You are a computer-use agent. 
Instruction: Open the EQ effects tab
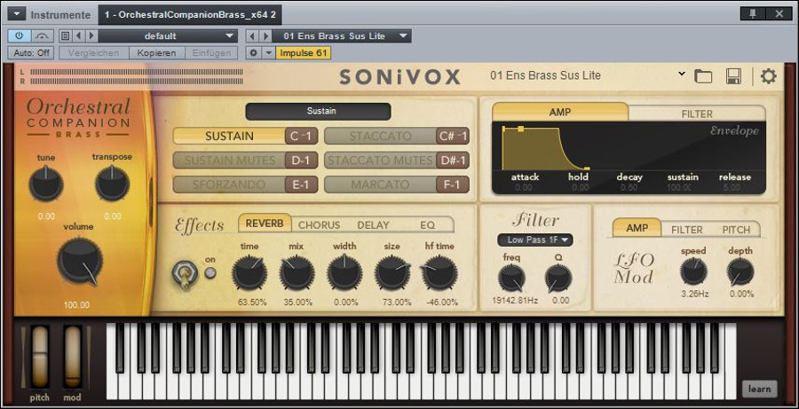click(x=428, y=224)
